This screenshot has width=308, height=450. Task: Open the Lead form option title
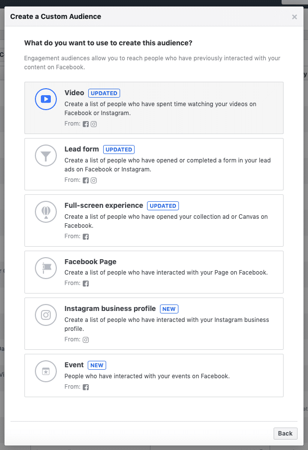pos(82,149)
